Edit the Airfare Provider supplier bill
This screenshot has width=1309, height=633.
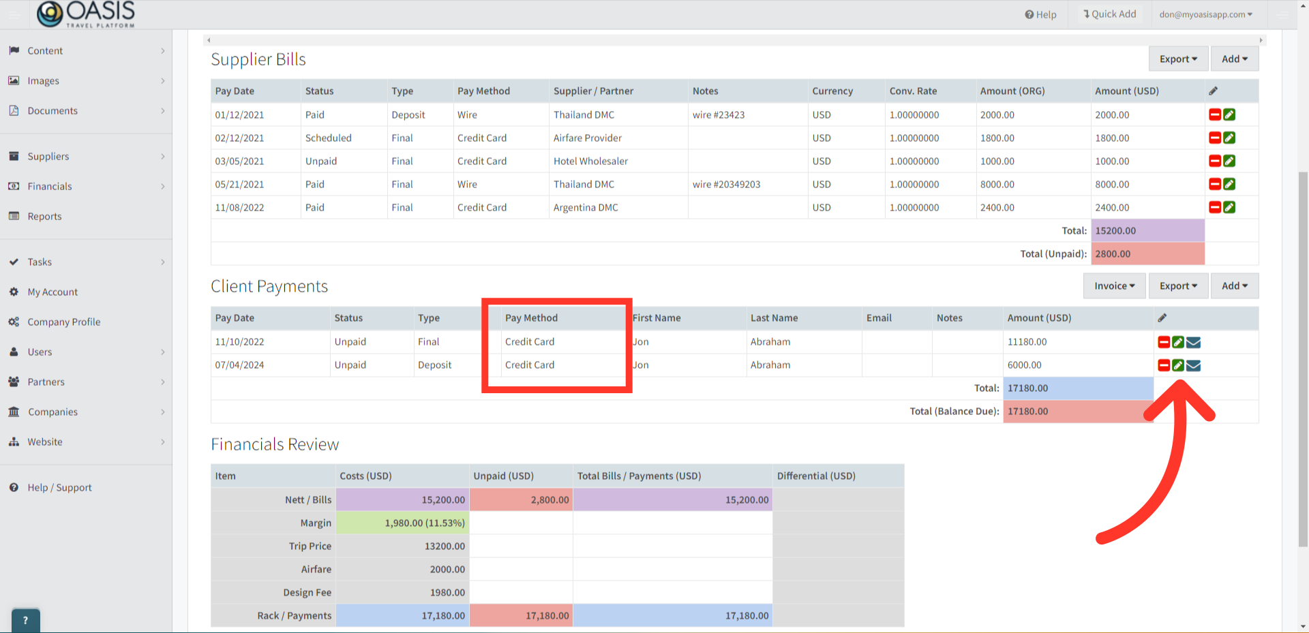pyautogui.click(x=1229, y=138)
